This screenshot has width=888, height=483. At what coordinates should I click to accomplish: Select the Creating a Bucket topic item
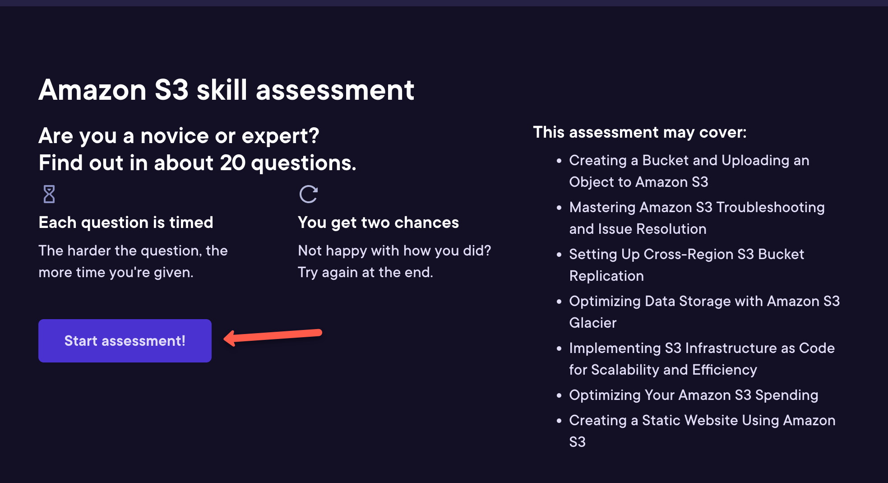[x=689, y=171]
